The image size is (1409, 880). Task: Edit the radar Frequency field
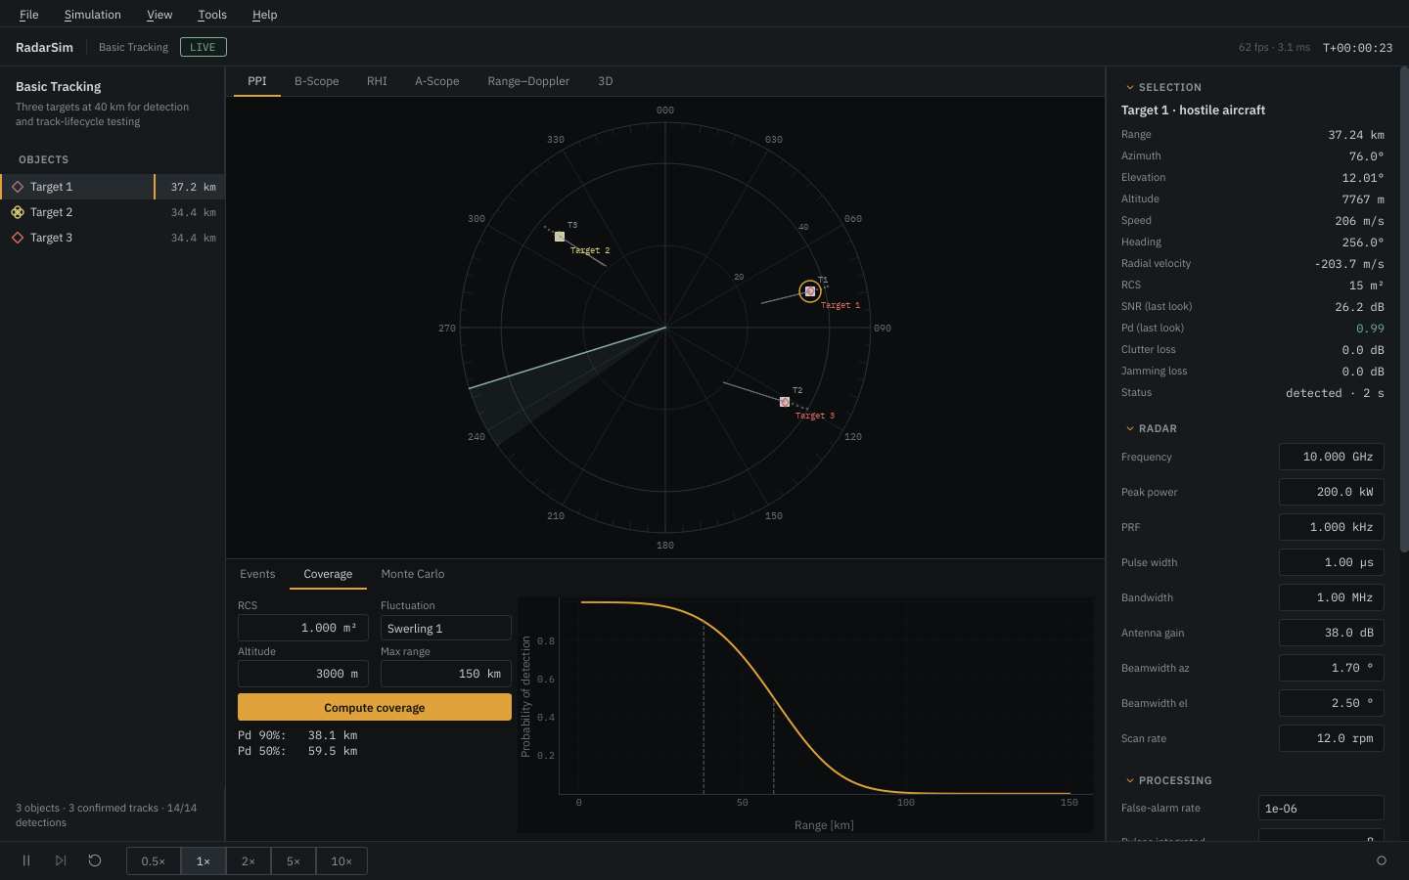[x=1331, y=457]
